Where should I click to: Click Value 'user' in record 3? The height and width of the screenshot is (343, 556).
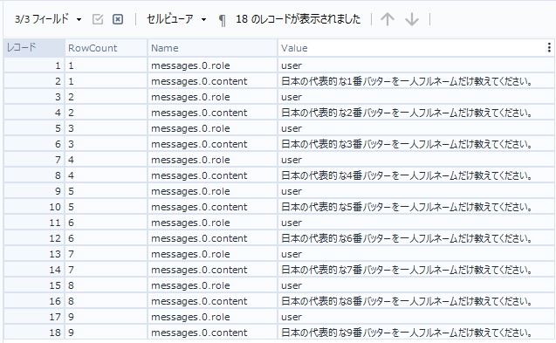point(416,97)
